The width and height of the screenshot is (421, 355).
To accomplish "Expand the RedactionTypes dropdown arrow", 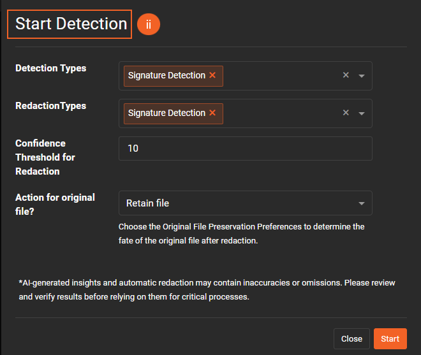I will click(362, 113).
